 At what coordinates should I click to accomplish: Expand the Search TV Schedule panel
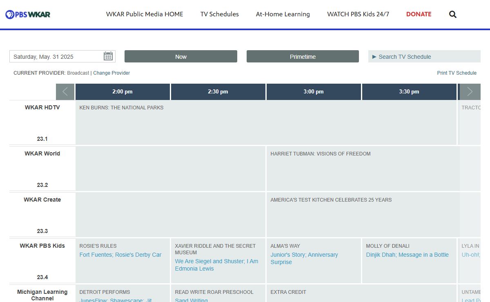pos(424,57)
